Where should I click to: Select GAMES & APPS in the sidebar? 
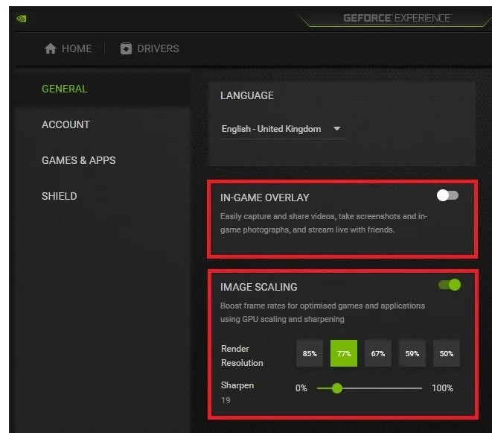(79, 160)
